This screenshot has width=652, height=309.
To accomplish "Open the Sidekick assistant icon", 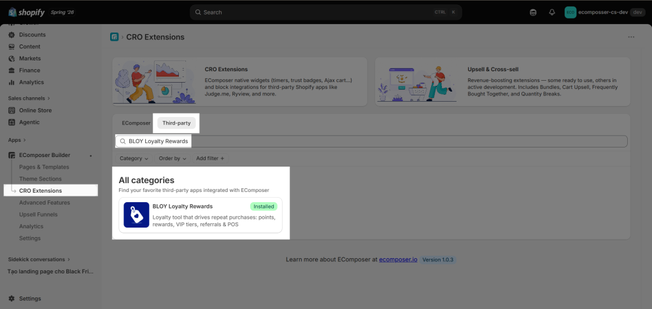I will click(x=533, y=13).
